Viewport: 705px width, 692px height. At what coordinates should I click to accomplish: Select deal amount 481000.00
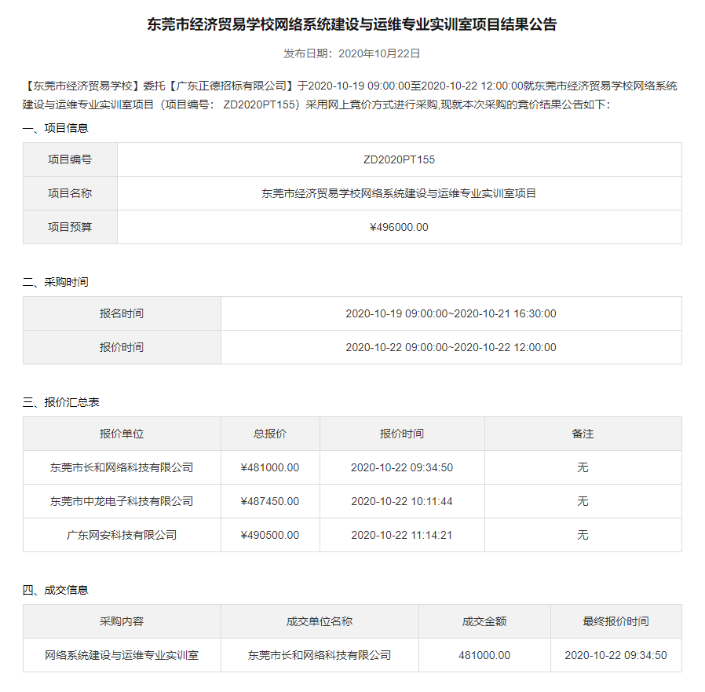(484, 655)
